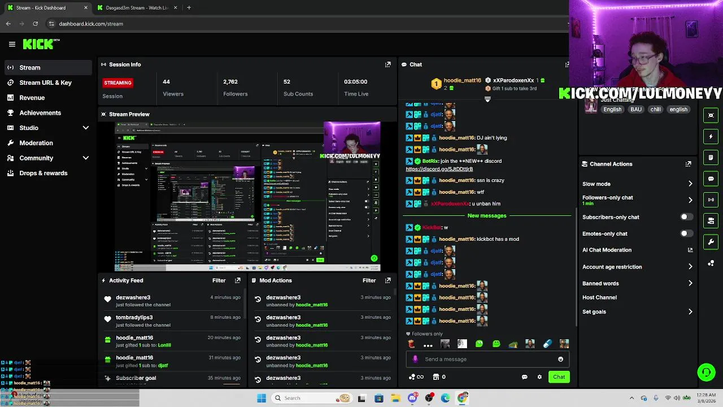The width and height of the screenshot is (723, 407).
Task: Click the shop icon with count 0
Action: tap(439, 377)
